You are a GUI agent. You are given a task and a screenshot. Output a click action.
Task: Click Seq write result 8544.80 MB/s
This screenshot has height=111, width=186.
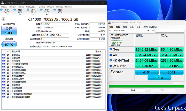[x=172, y=49]
